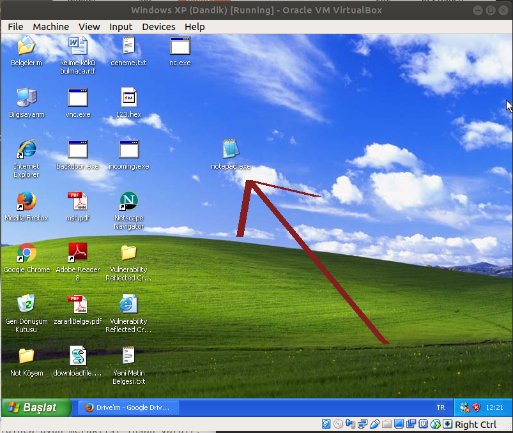Image resolution: width=513 pixels, height=433 pixels.
Task: Open the Help menu
Action: click(194, 27)
